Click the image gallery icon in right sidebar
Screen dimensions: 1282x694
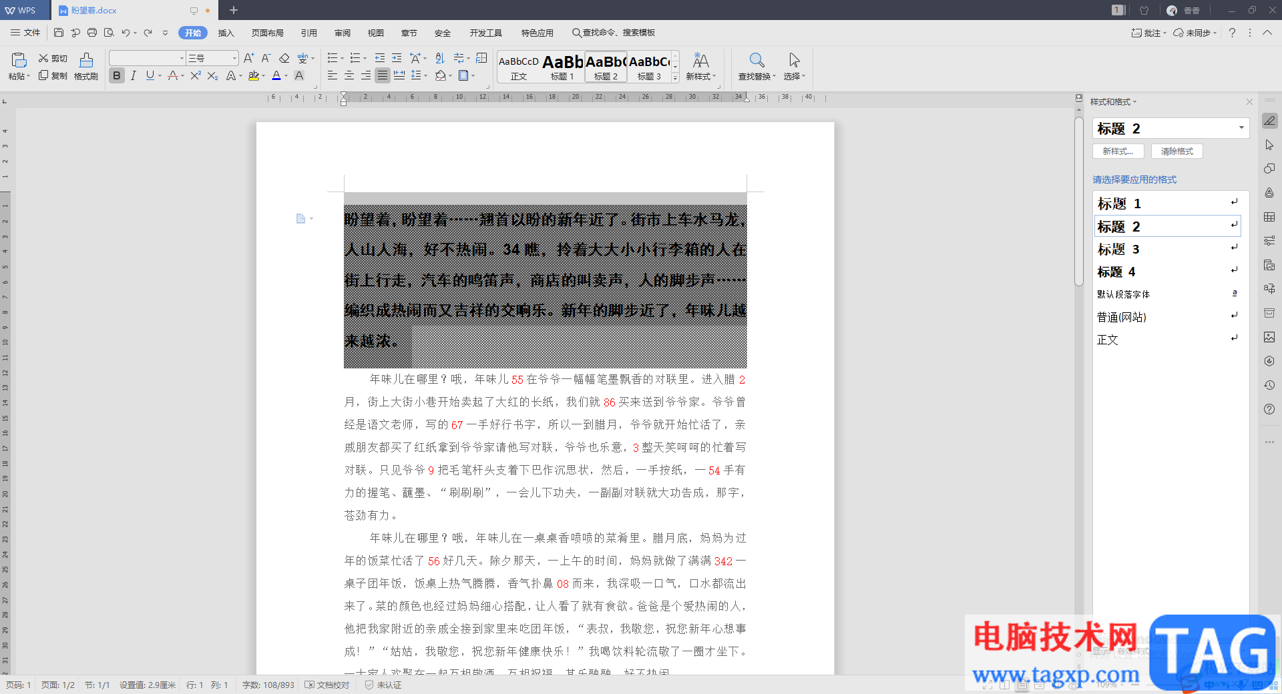click(1269, 337)
